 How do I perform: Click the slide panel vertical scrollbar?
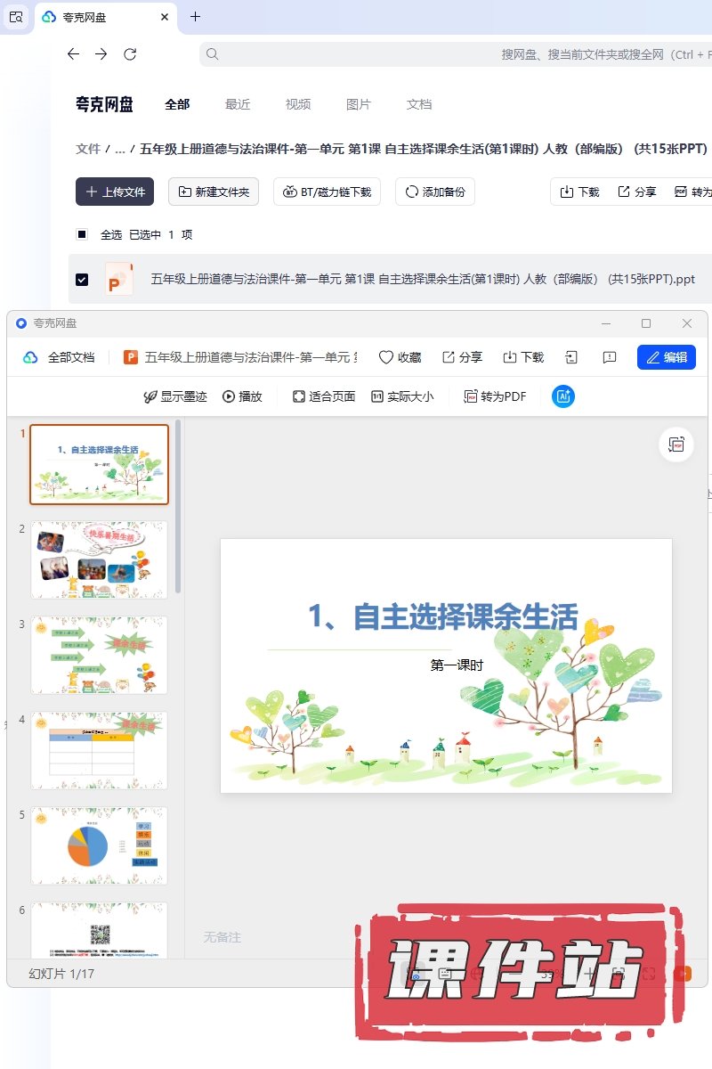click(178, 506)
